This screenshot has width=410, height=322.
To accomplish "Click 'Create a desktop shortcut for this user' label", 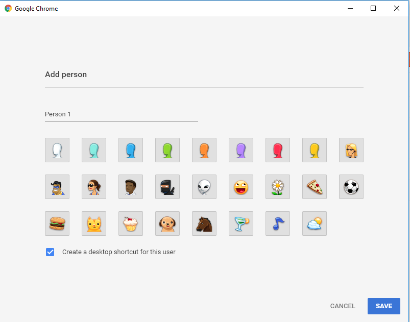I will coord(119,252).
